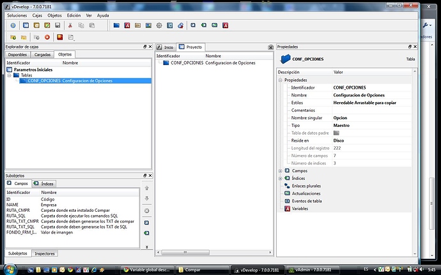The image size is (441, 275).
Task: Expand the Índices node in properties panel
Action: coord(281,179)
